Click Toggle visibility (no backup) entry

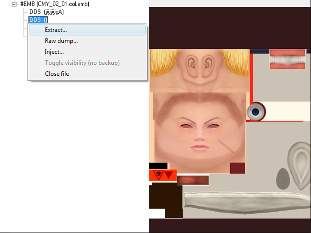[x=87, y=63]
